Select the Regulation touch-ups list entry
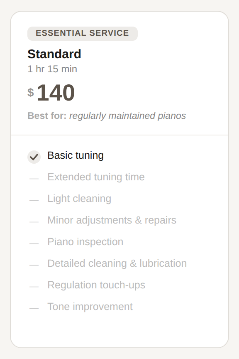Viewport: 239px width, 359px height. [96, 285]
